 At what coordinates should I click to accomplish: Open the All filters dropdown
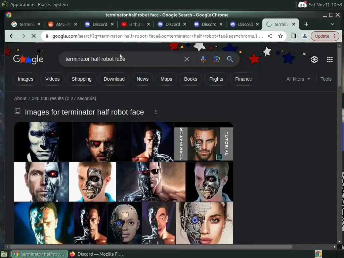click(298, 79)
